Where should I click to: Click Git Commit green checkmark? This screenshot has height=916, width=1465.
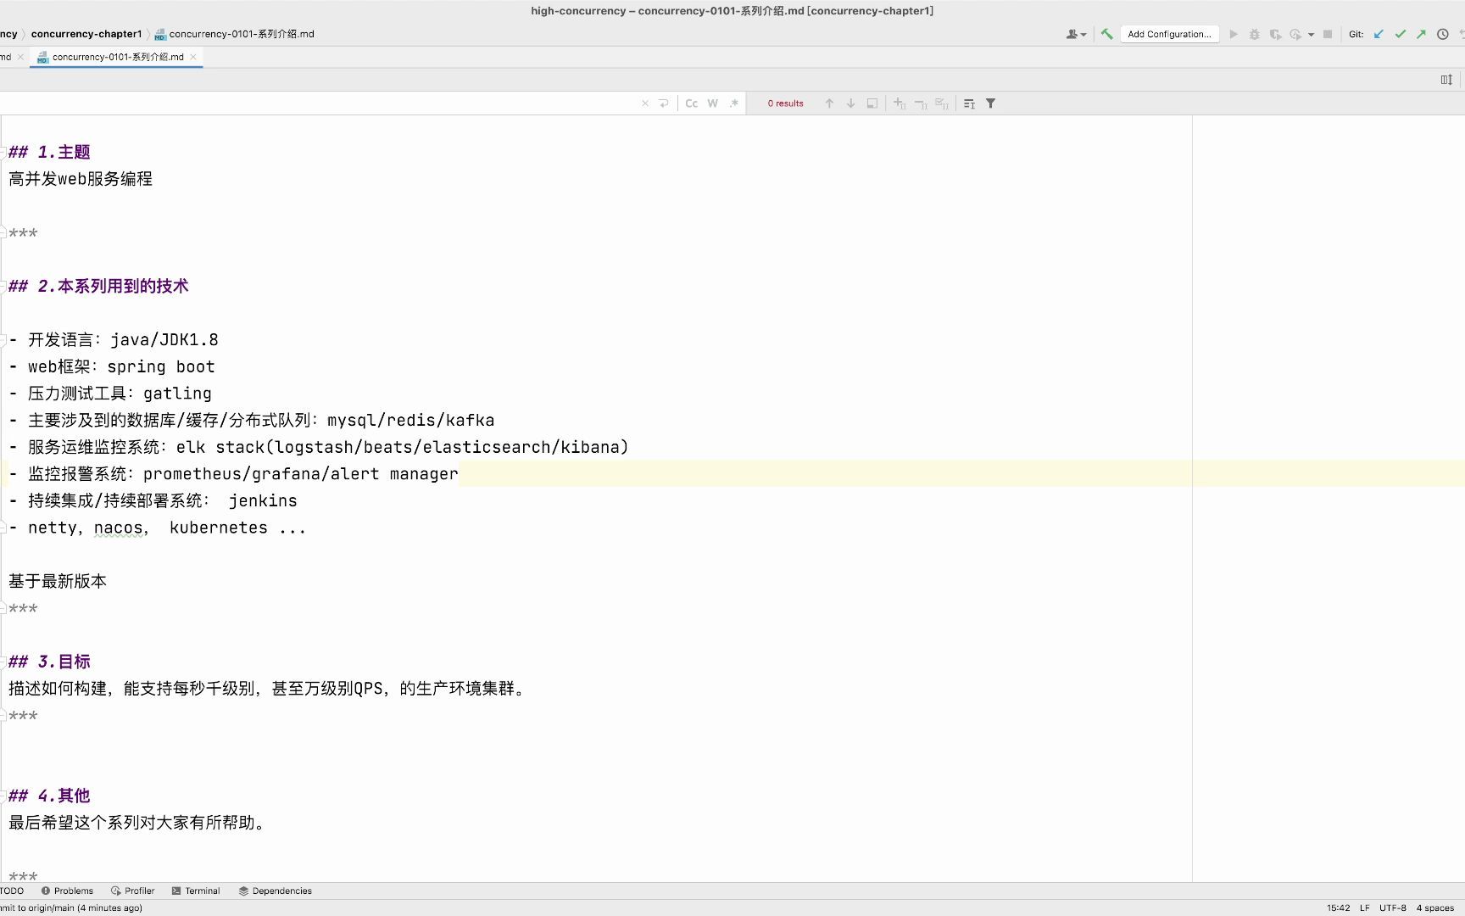[x=1400, y=34]
